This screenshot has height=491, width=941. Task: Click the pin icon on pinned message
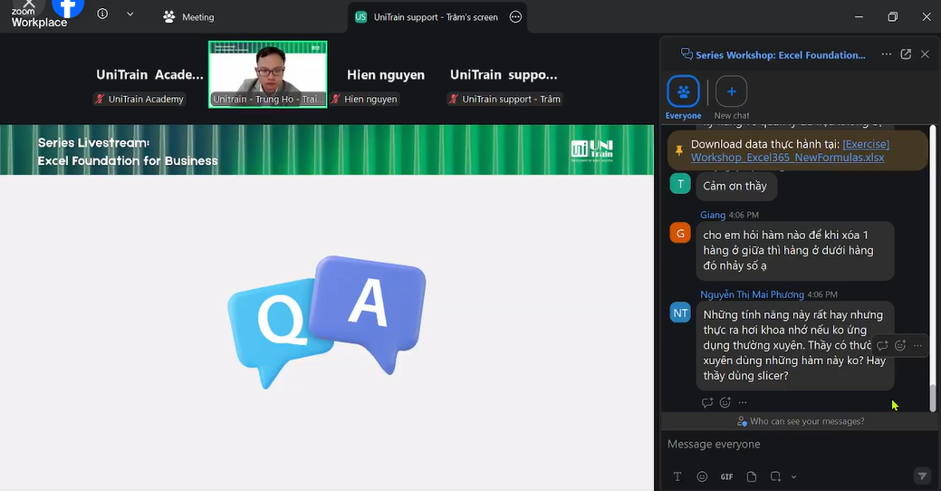(678, 150)
